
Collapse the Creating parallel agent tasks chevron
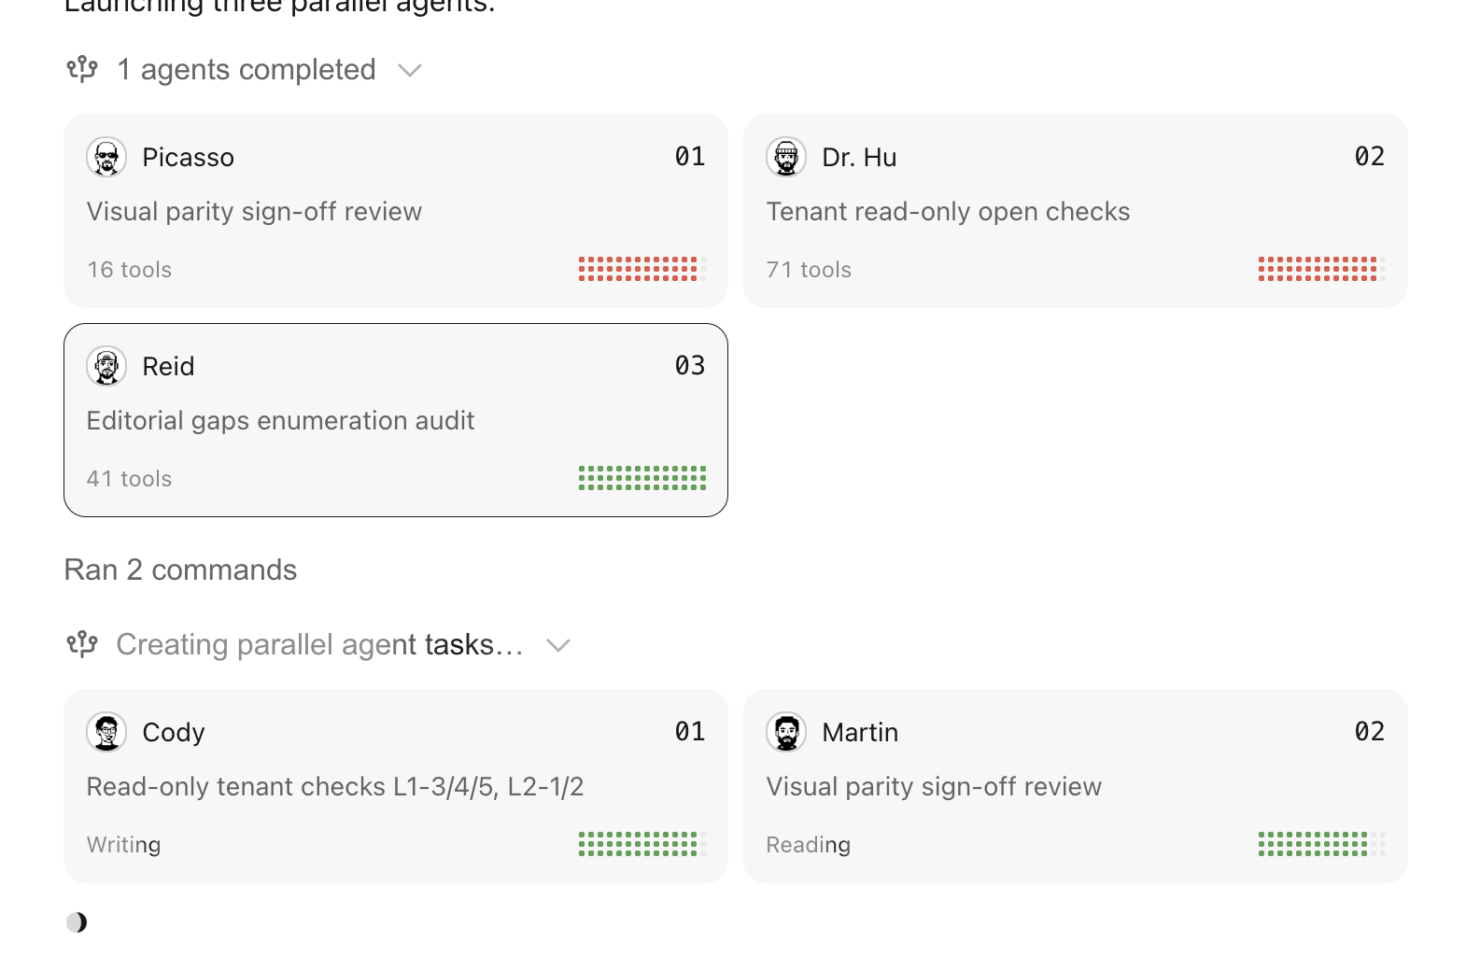(x=558, y=645)
